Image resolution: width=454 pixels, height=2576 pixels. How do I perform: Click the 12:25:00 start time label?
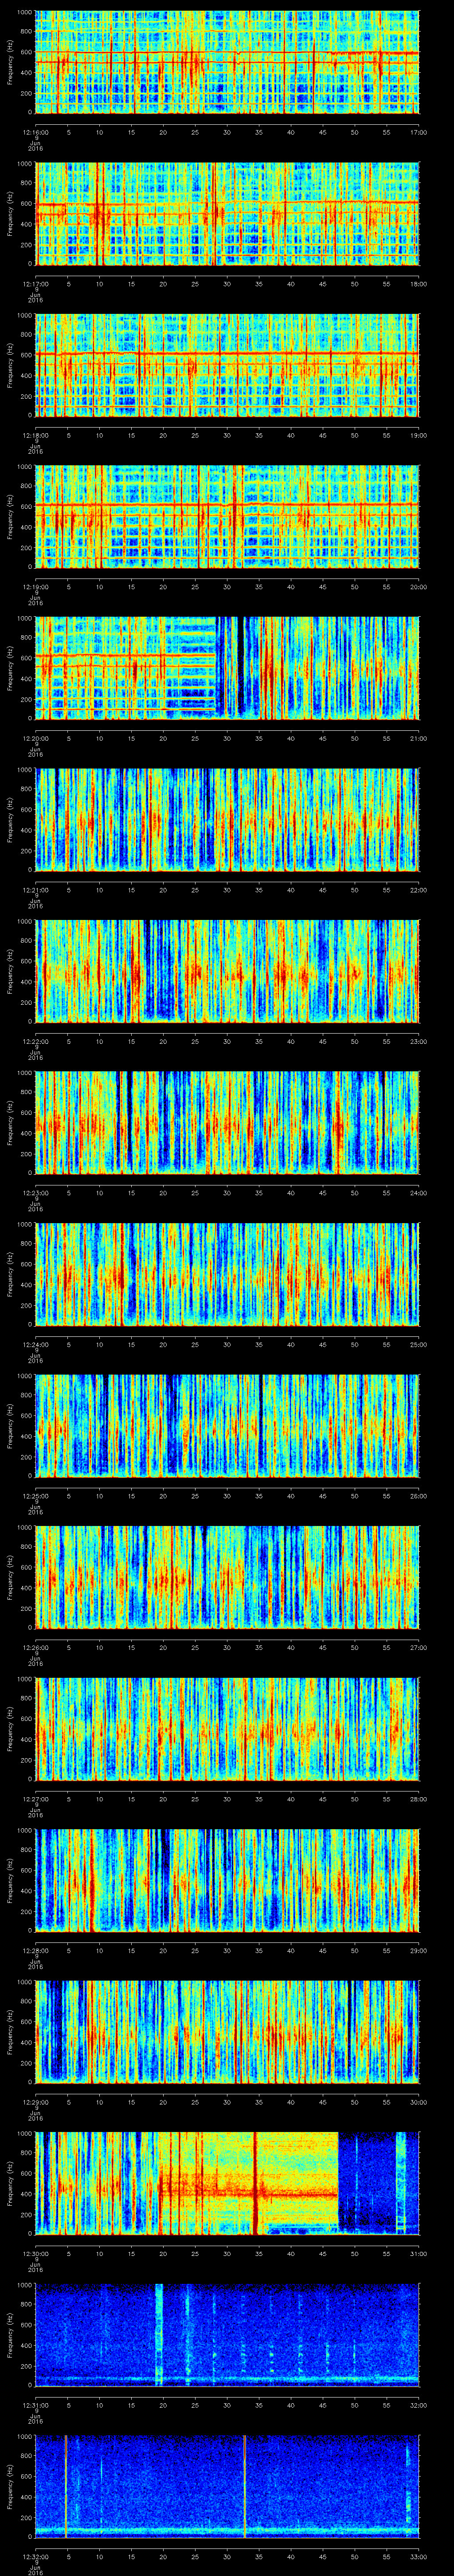click(36, 1496)
